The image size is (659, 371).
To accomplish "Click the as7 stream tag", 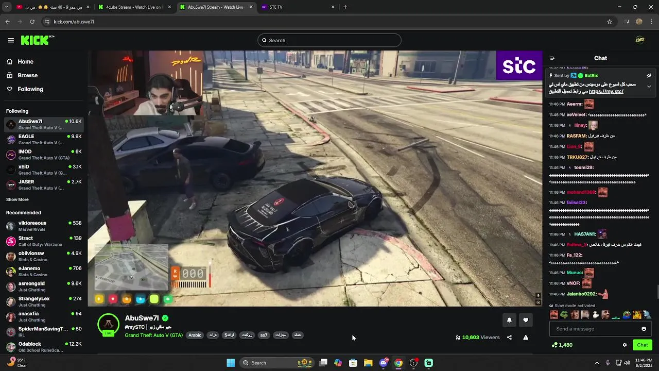I will tap(264, 335).
